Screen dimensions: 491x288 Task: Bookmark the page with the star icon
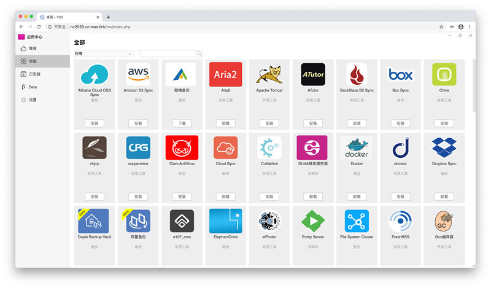[x=441, y=27]
